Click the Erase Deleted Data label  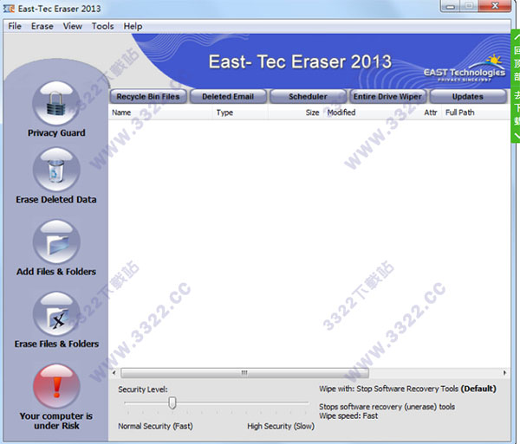click(x=56, y=200)
